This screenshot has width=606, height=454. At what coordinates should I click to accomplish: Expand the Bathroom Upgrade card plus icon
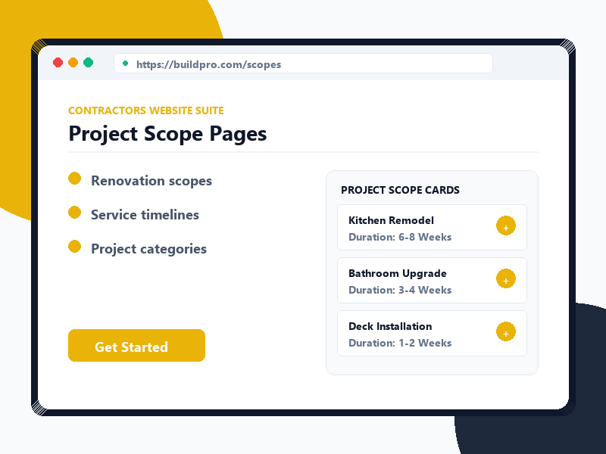click(506, 278)
